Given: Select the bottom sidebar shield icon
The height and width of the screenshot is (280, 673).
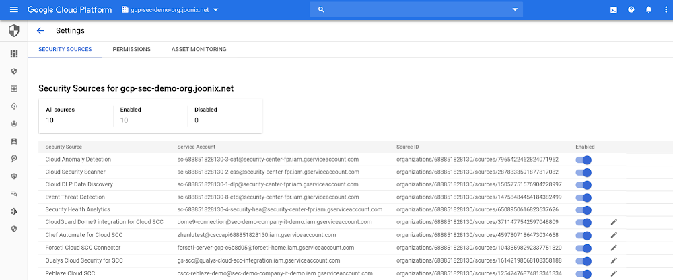Looking at the screenshot, I should click(x=14, y=229).
